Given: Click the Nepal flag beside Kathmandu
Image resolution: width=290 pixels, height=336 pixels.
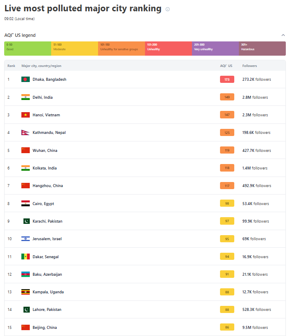Looking at the screenshot, I should click(x=26, y=133).
